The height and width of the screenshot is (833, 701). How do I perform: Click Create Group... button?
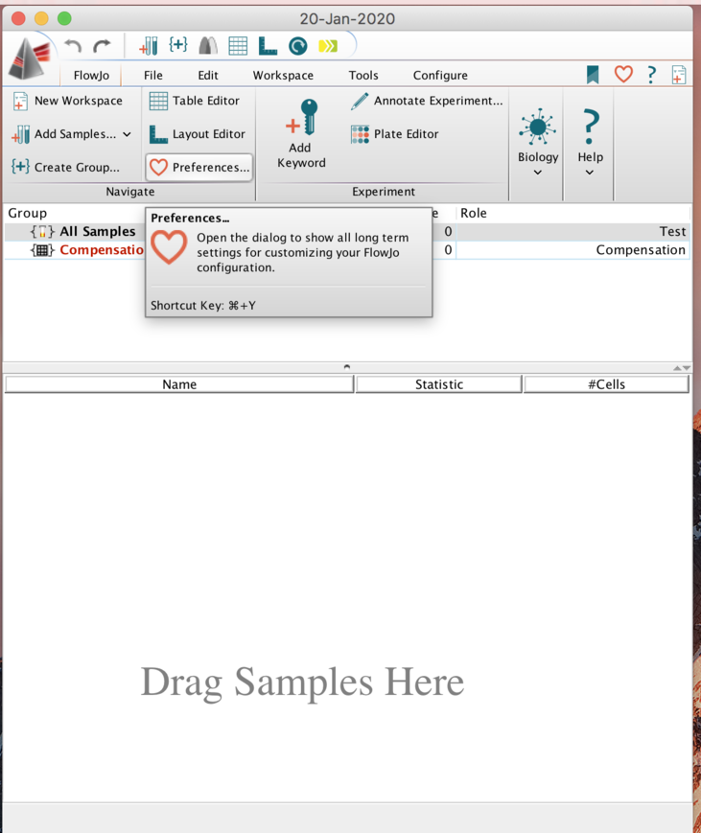coord(65,168)
